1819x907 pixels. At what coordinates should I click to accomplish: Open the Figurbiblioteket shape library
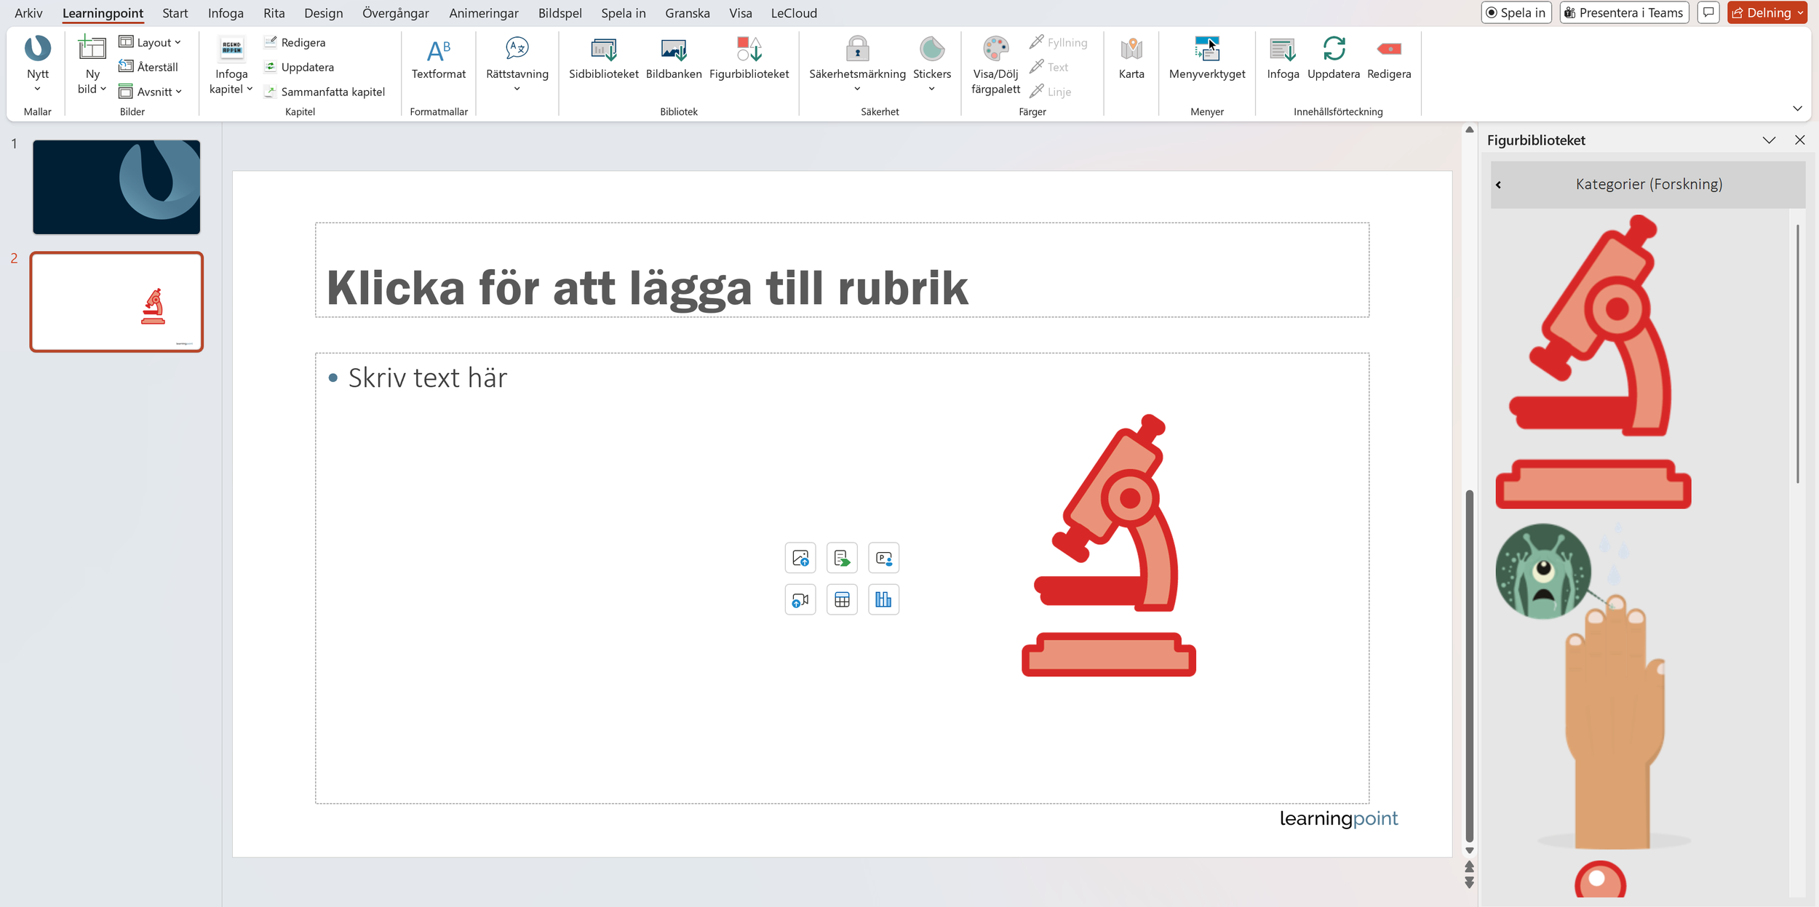pyautogui.click(x=748, y=57)
